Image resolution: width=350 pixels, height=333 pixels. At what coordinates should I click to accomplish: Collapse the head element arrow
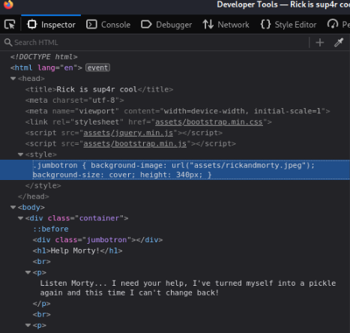(13, 79)
